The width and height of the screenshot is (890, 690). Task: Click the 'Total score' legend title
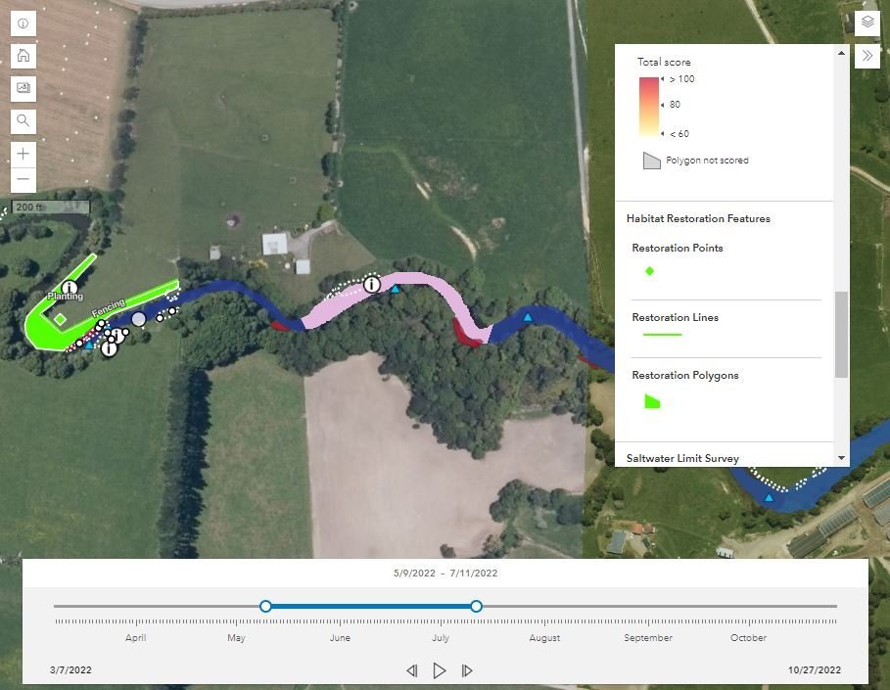[x=664, y=62]
